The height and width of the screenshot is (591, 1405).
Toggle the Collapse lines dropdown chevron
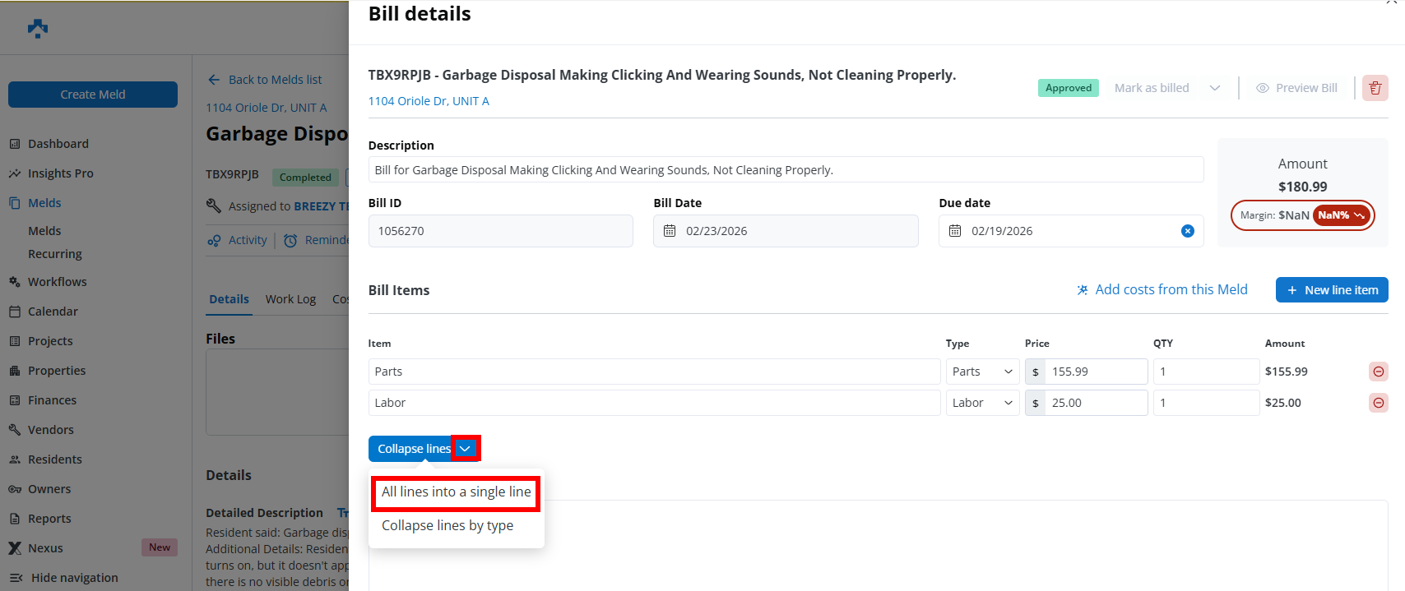[x=465, y=449]
